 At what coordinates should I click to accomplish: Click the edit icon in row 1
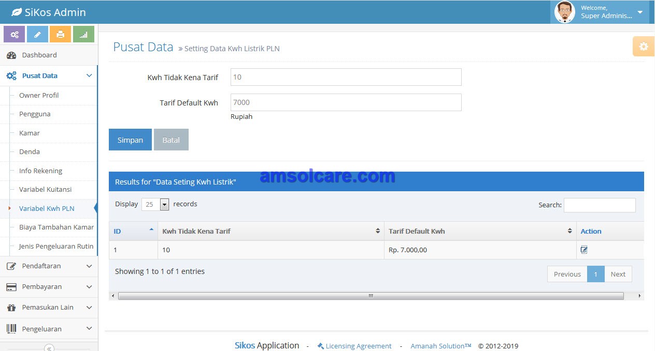tap(584, 250)
